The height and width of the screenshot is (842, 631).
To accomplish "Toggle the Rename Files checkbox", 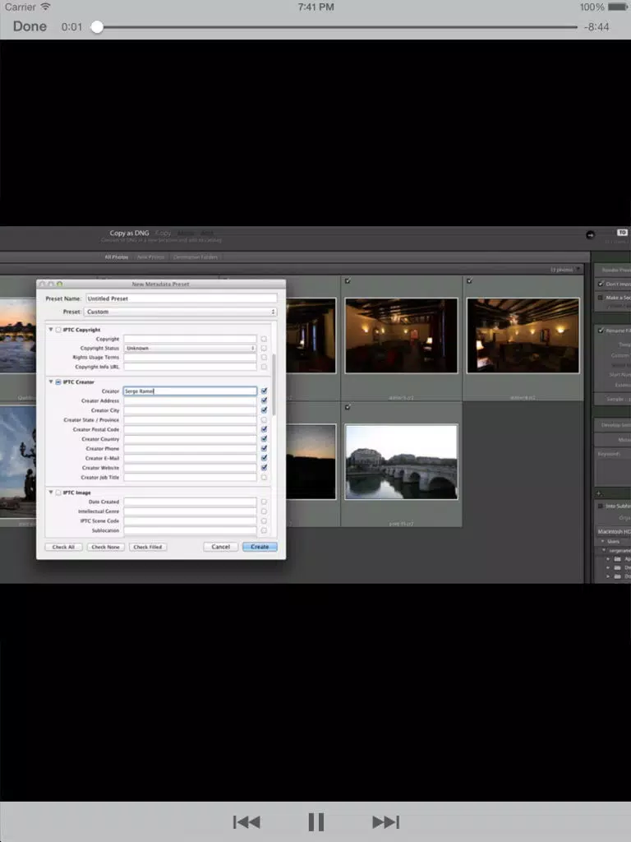I will (x=601, y=331).
